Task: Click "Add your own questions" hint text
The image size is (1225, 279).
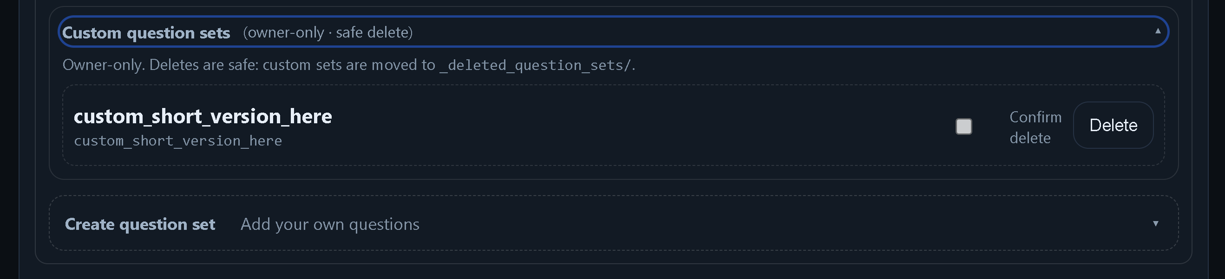Action: [329, 224]
